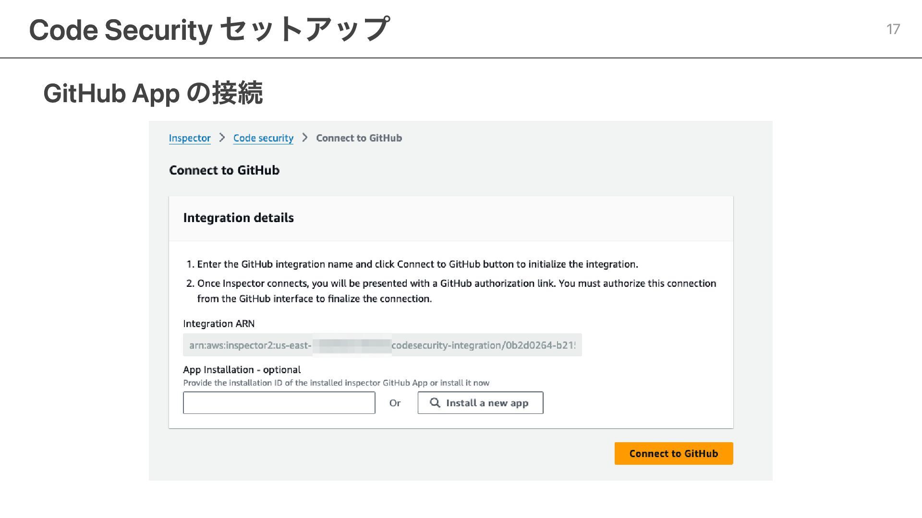This screenshot has width=922, height=518.
Task: Click instruction step 1 about integration name
Action: click(x=412, y=264)
